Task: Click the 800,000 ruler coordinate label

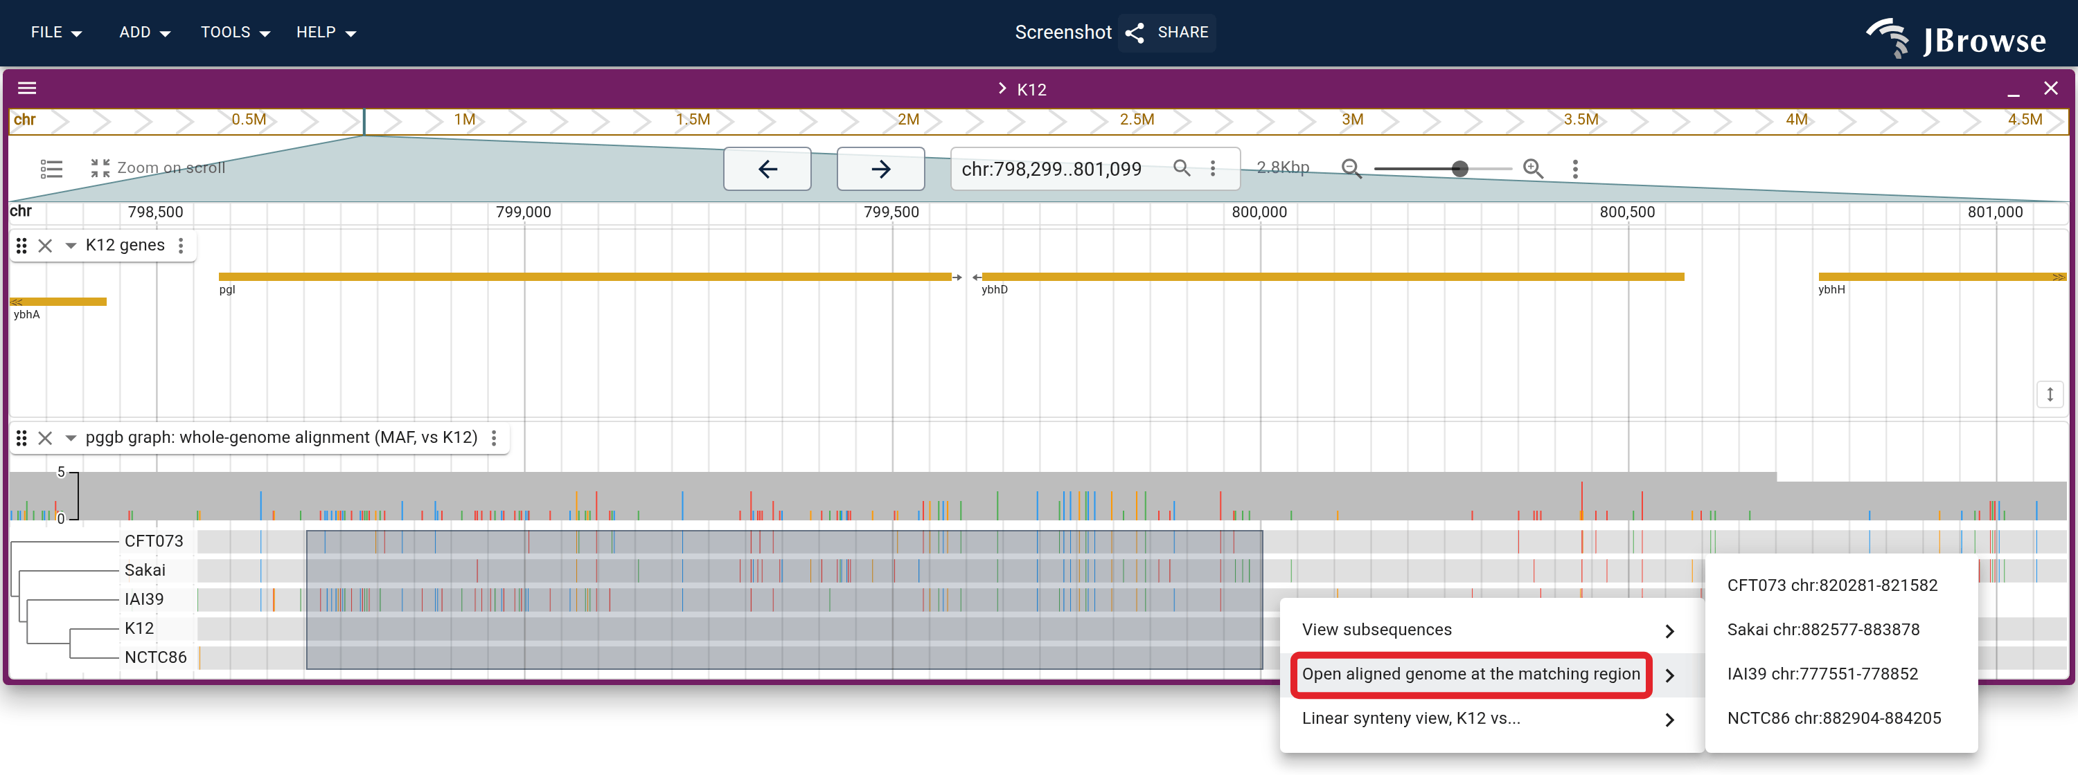Action: click(x=1259, y=212)
